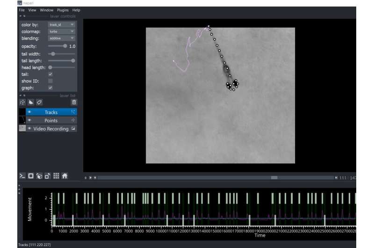
Task: Play the time axis animation
Action: point(90,178)
